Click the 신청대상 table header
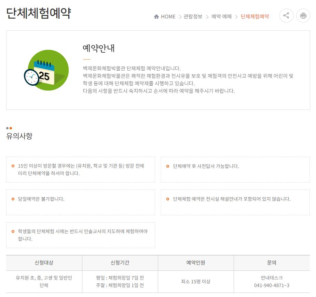The image size is (316, 297). click(x=44, y=263)
